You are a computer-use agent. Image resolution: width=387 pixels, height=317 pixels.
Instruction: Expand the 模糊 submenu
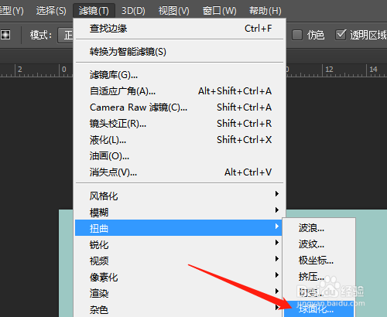[x=180, y=212]
